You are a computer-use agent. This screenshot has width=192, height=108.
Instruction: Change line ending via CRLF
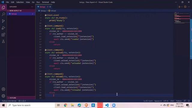point(172,101)
